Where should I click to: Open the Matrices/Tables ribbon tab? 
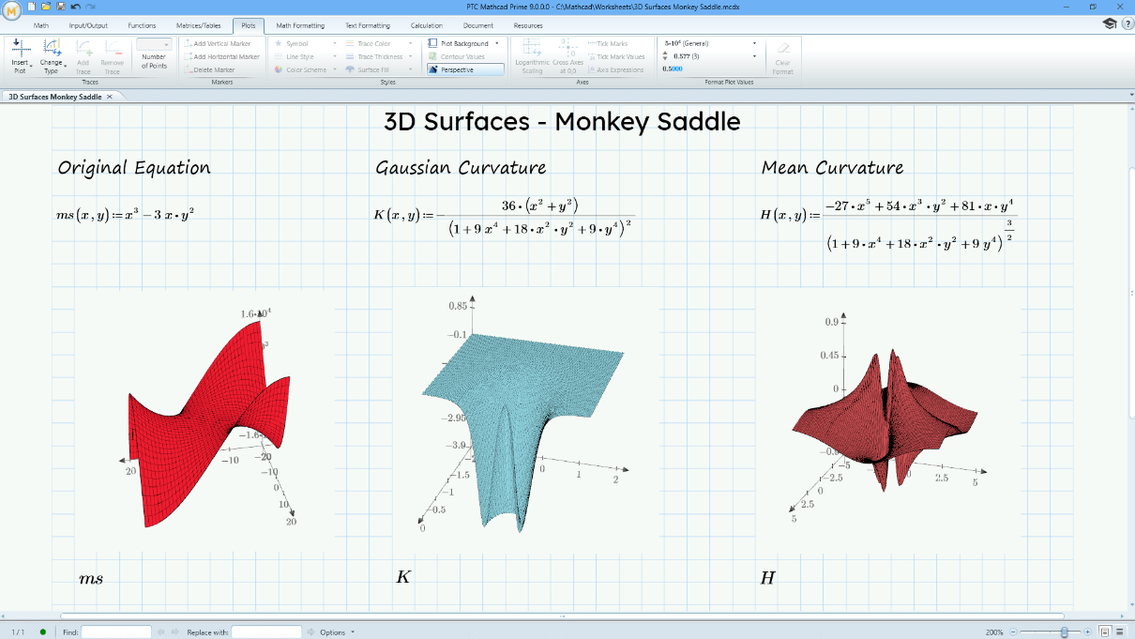click(199, 25)
